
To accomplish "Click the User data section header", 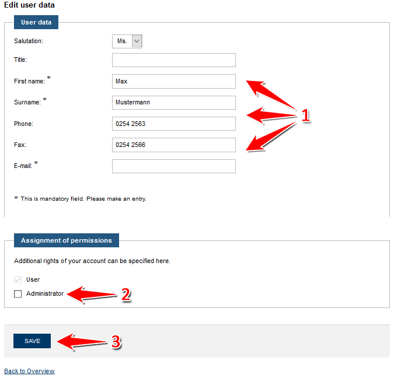I will point(36,22).
